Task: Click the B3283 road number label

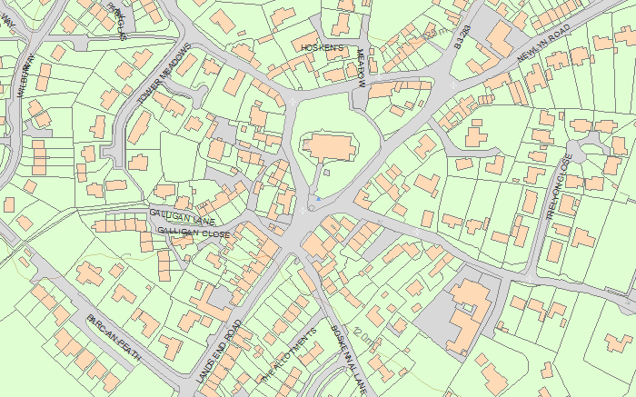Action: 462,37
